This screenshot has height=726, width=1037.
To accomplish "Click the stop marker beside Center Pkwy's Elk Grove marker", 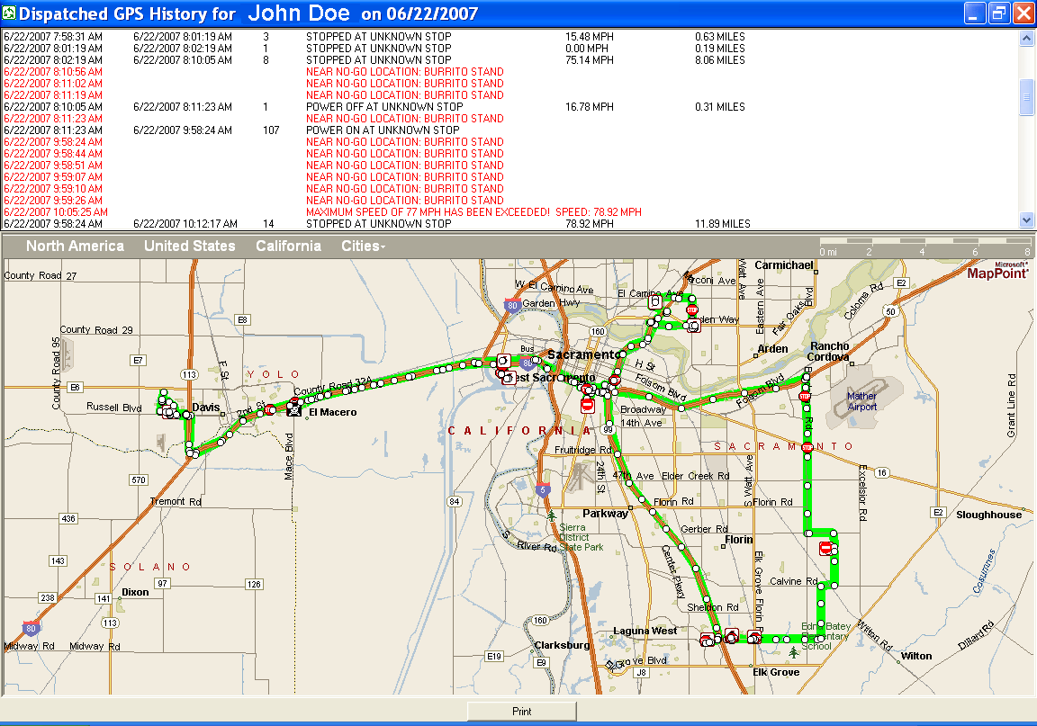I will 707,639.
